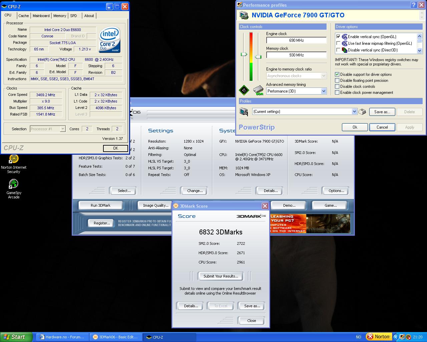
Task: Switch to the SPD tab in CPU-Z
Action: point(74,16)
